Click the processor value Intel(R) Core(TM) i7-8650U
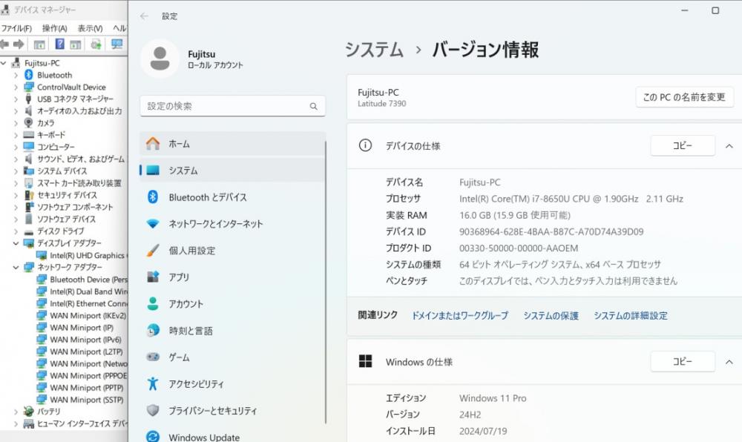This screenshot has width=742, height=442. 571,199
